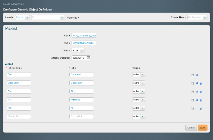The image size is (213, 140).
Task: Edit the Wiki external code field
Action: point(19,100)
